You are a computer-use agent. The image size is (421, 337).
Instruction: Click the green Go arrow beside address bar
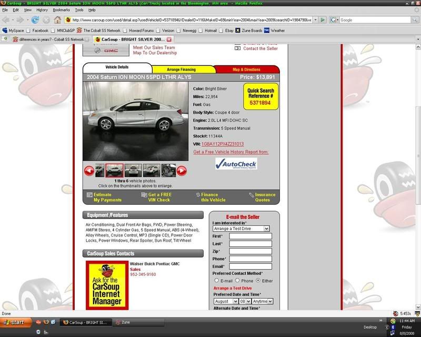pyautogui.click(x=322, y=20)
